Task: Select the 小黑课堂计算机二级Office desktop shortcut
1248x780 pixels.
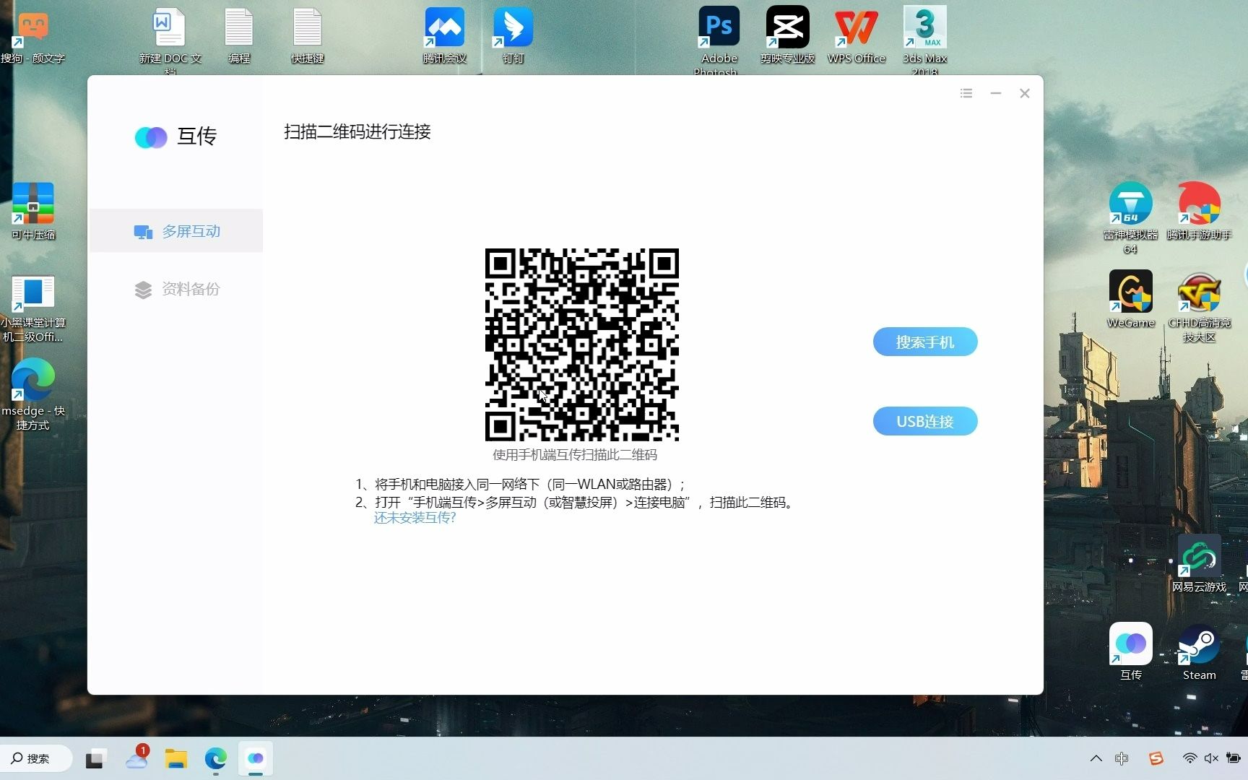Action: point(32,309)
